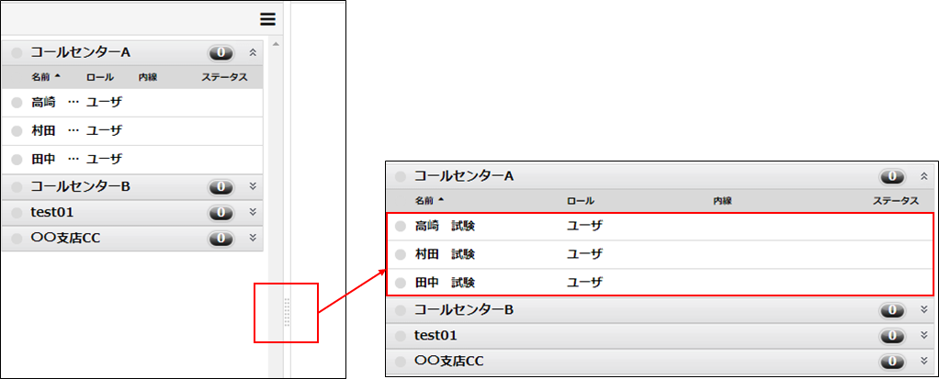Click ステータス column header in narrow panel
The height and width of the screenshot is (379, 939).
click(224, 77)
